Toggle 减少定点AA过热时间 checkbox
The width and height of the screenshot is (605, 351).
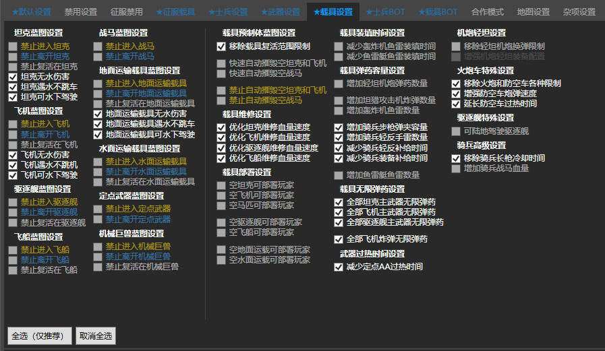tap(339, 267)
